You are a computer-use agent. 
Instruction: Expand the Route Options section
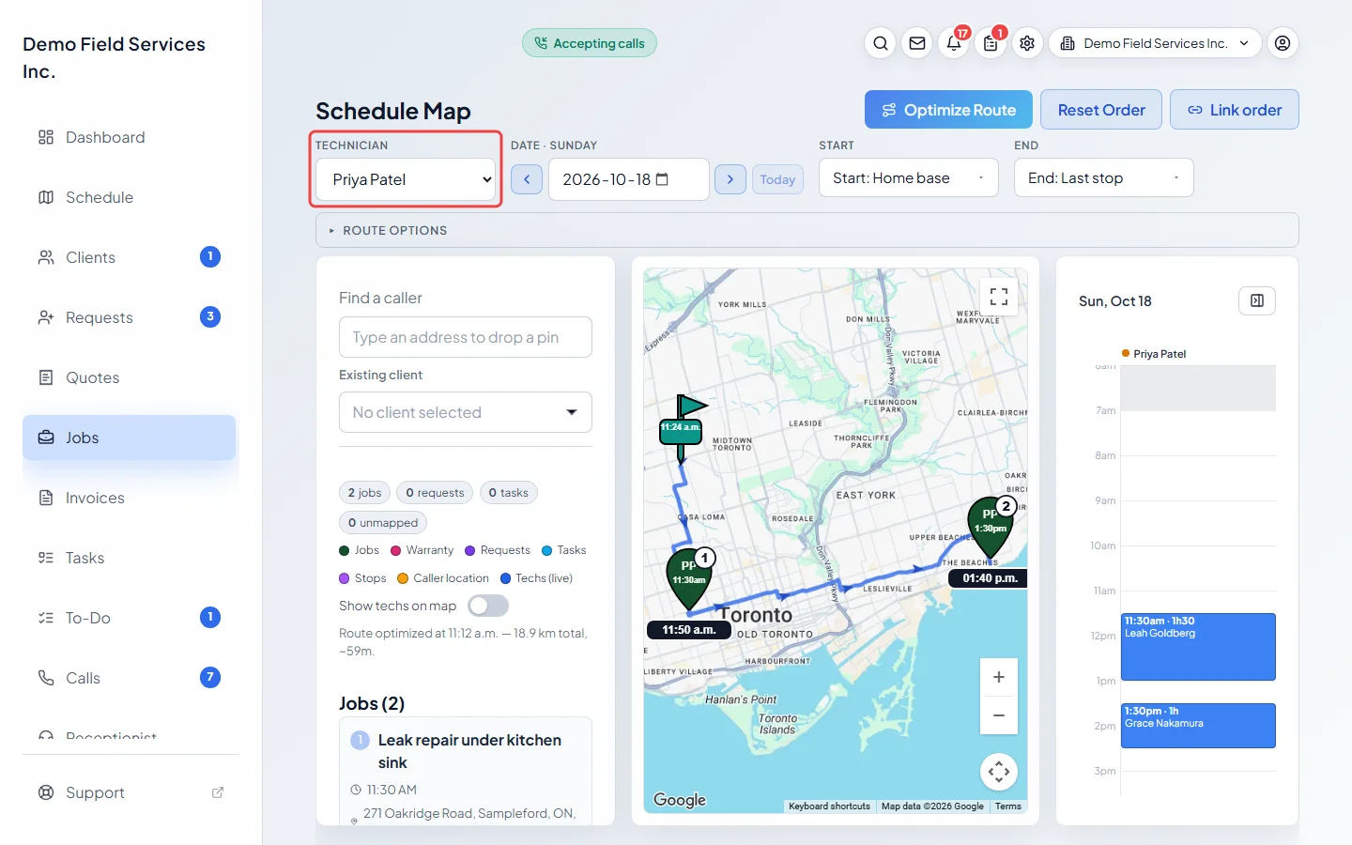pos(807,230)
